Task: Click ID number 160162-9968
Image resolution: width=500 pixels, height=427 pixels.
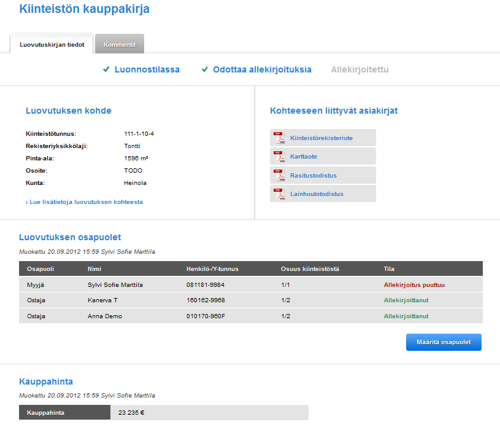Action: coord(206,300)
